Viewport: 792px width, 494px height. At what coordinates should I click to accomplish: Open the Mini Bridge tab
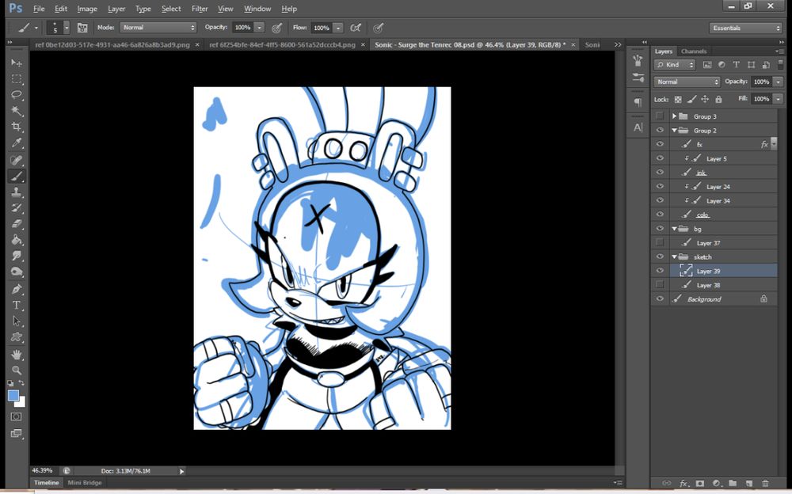tap(85, 483)
